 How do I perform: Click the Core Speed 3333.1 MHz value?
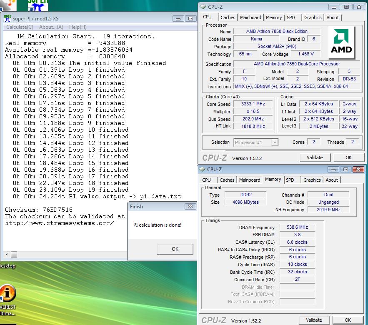(x=253, y=104)
